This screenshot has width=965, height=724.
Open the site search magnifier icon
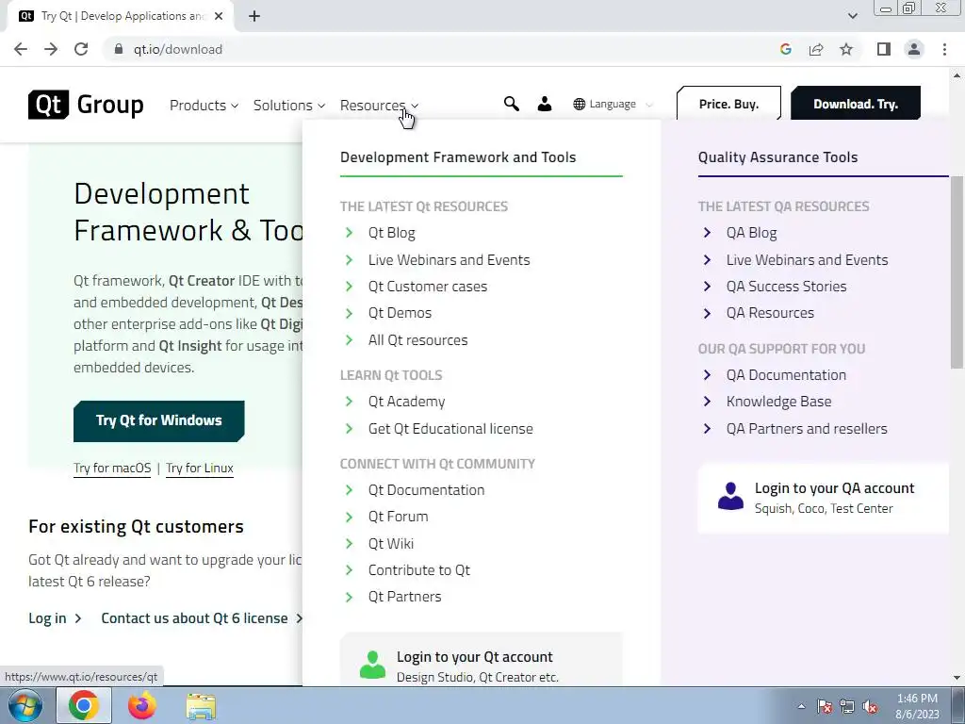pos(512,104)
